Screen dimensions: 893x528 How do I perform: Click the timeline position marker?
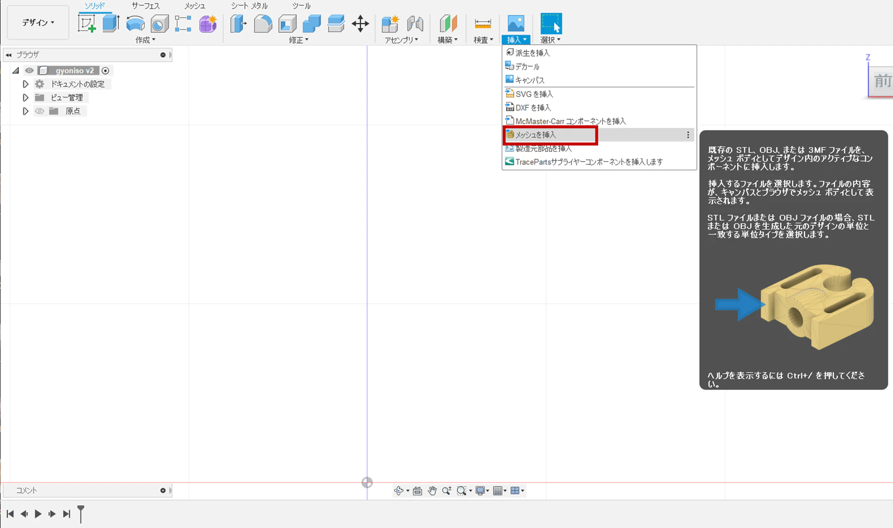(x=81, y=514)
